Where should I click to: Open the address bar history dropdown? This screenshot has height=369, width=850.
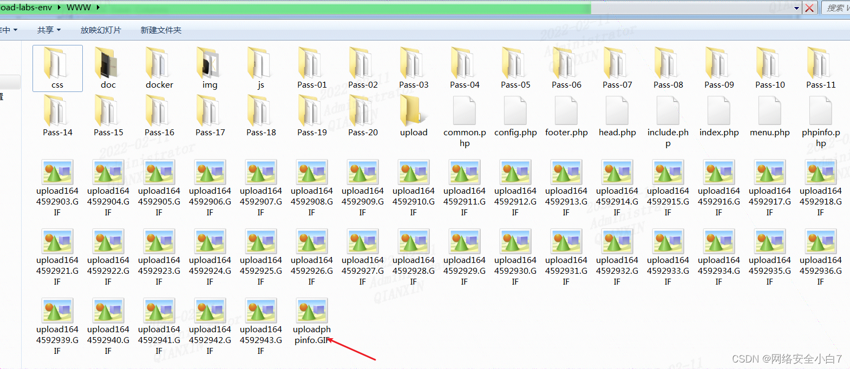click(x=797, y=8)
